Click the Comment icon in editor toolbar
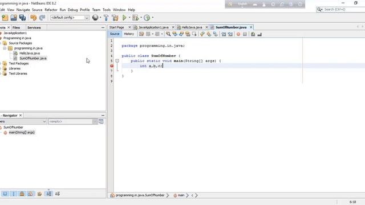The height and width of the screenshot is (205, 365). tap(253, 34)
